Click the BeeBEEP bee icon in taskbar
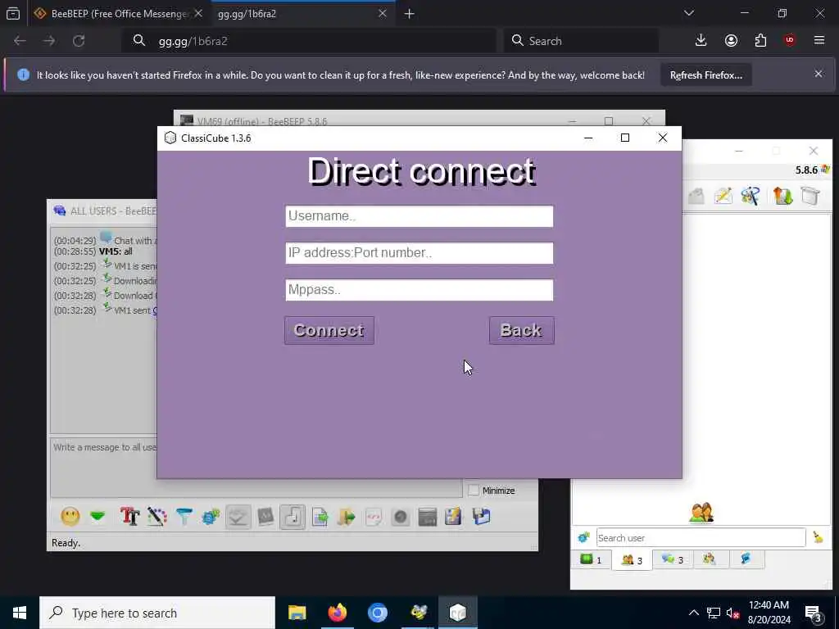Screen dimensions: 839x629 (419, 613)
